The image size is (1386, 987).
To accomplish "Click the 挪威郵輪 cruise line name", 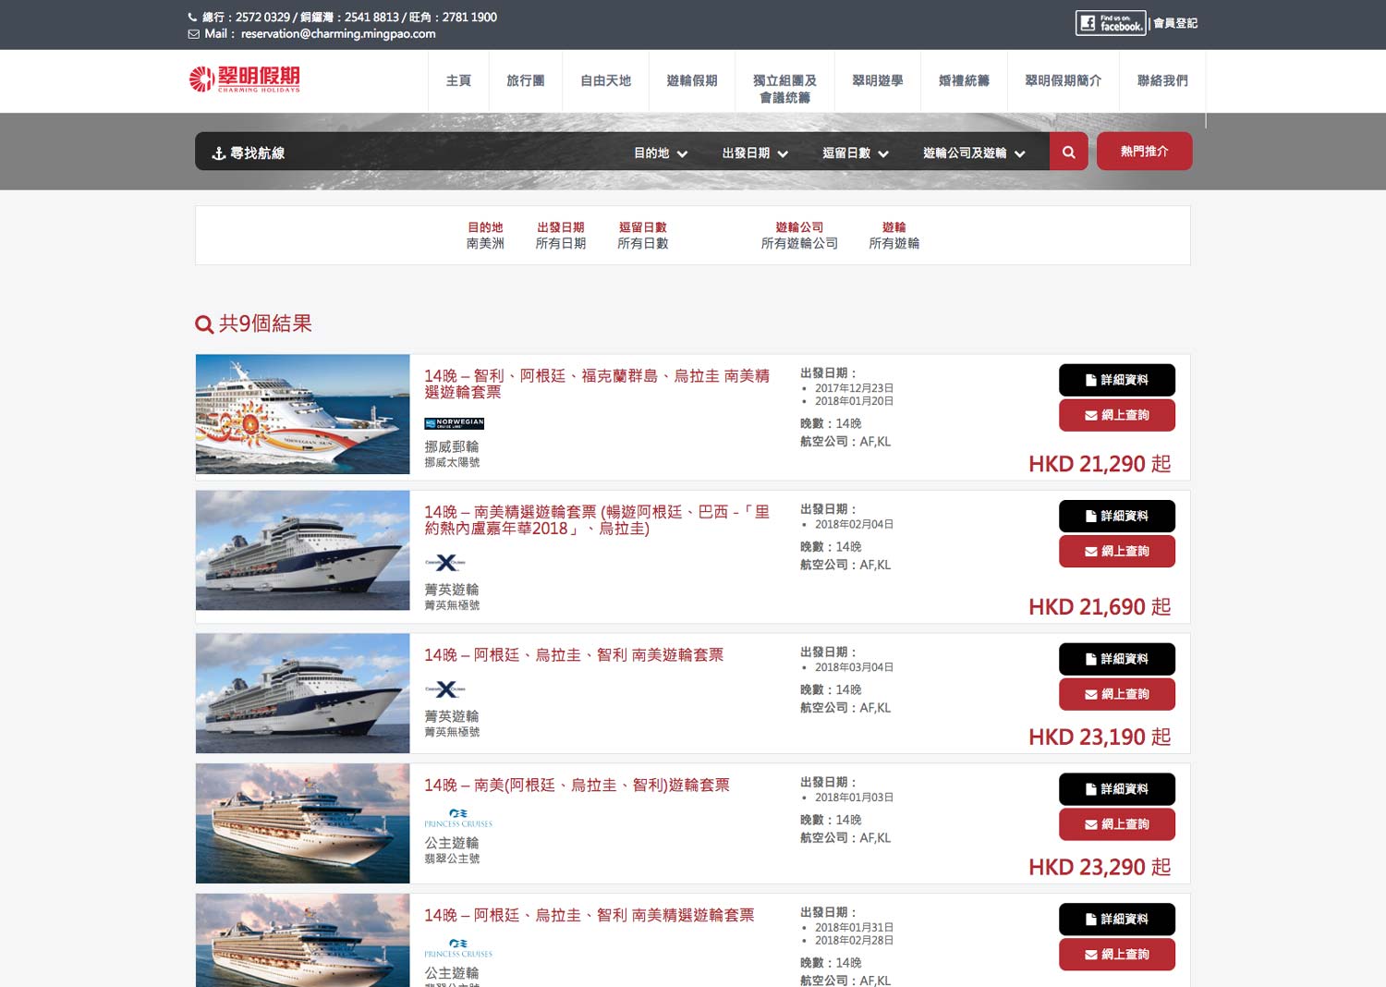I will (452, 446).
